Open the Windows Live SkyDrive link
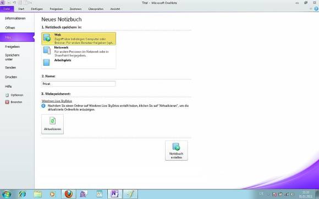The width and height of the screenshot is (319, 199). point(57,101)
